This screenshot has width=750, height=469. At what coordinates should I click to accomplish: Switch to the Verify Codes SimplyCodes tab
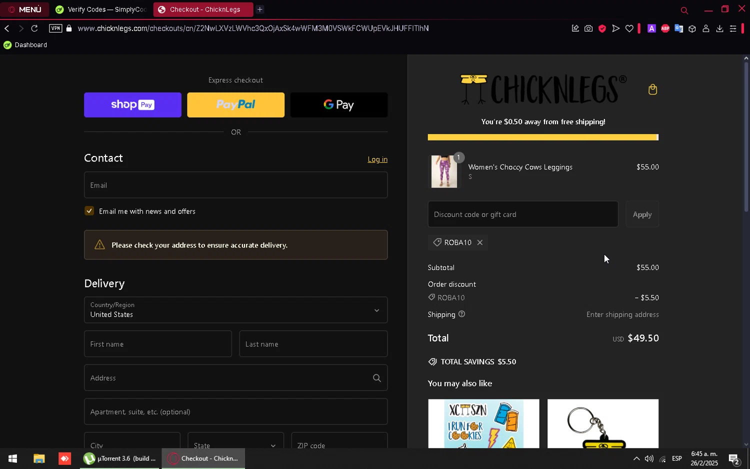pyautogui.click(x=101, y=9)
